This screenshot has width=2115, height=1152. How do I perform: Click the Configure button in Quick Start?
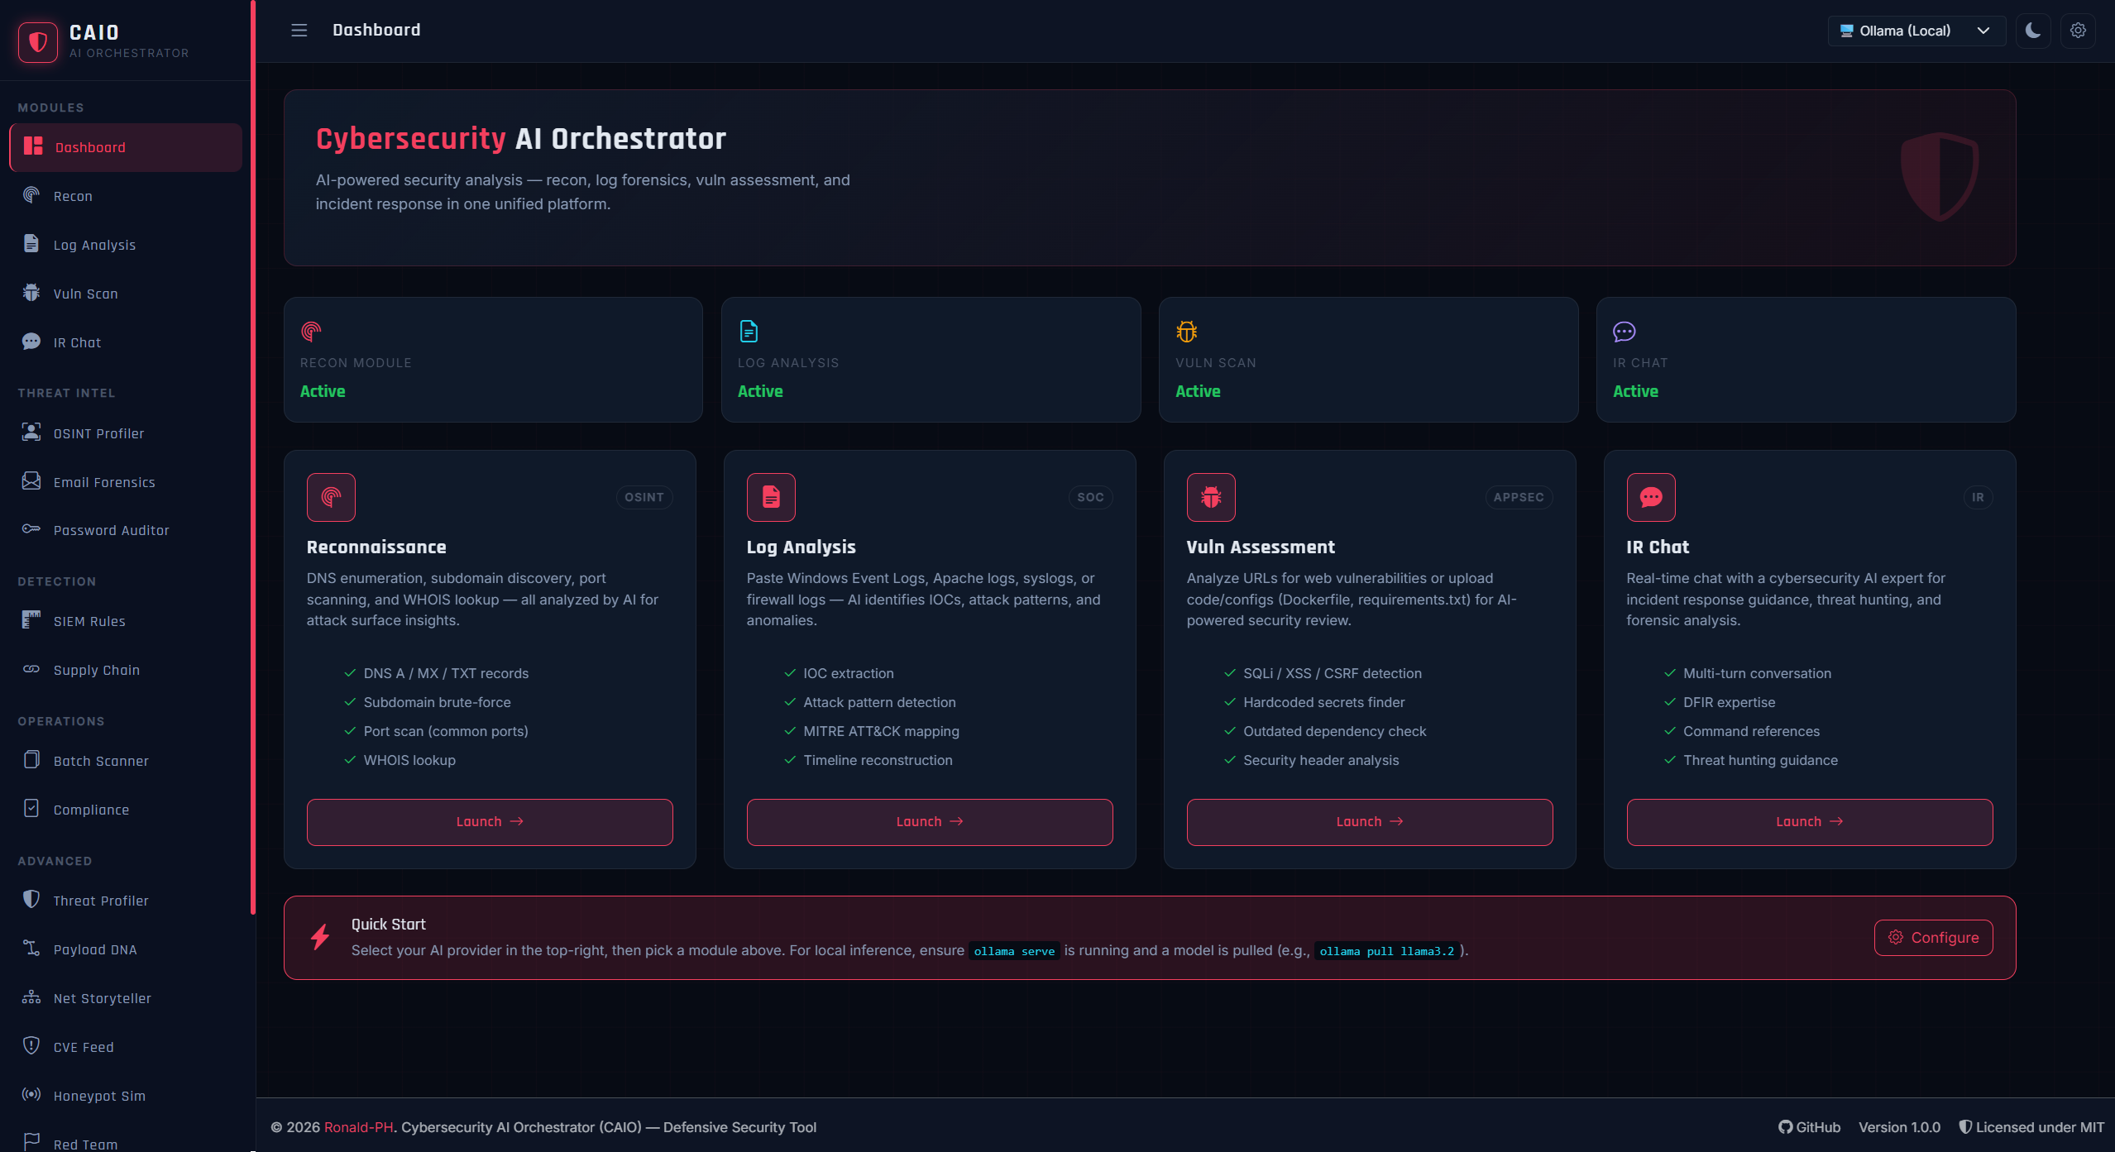[x=1933, y=938]
